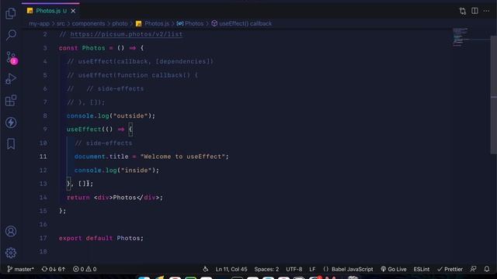Click the minimap code preview

coord(461,37)
